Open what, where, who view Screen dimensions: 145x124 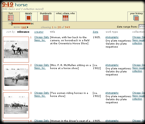[x=66, y=18]
